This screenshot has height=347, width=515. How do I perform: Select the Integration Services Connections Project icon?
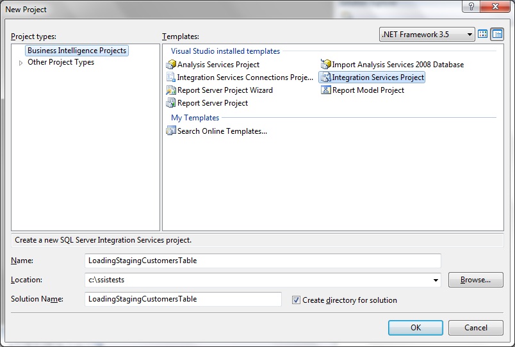coord(171,77)
